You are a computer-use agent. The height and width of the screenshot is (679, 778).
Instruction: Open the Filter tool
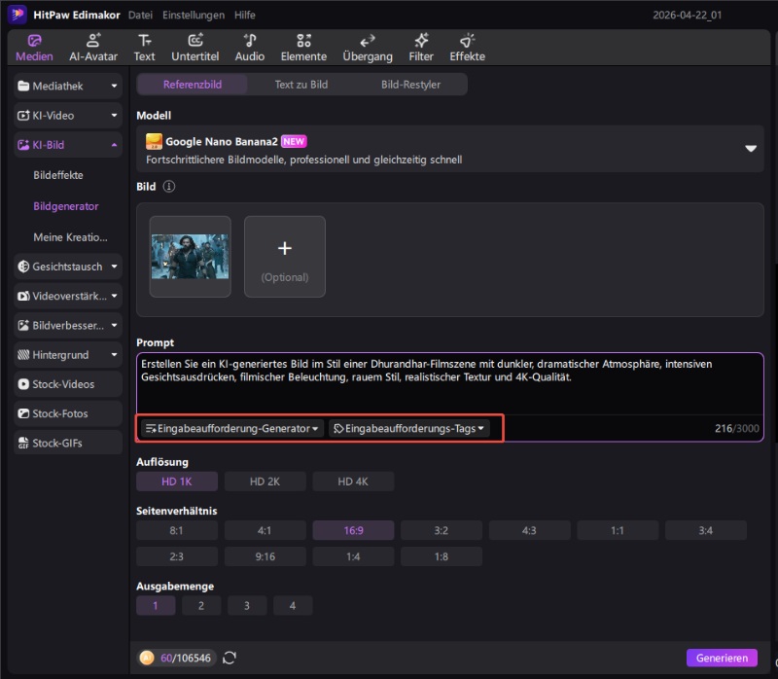pyautogui.click(x=421, y=47)
